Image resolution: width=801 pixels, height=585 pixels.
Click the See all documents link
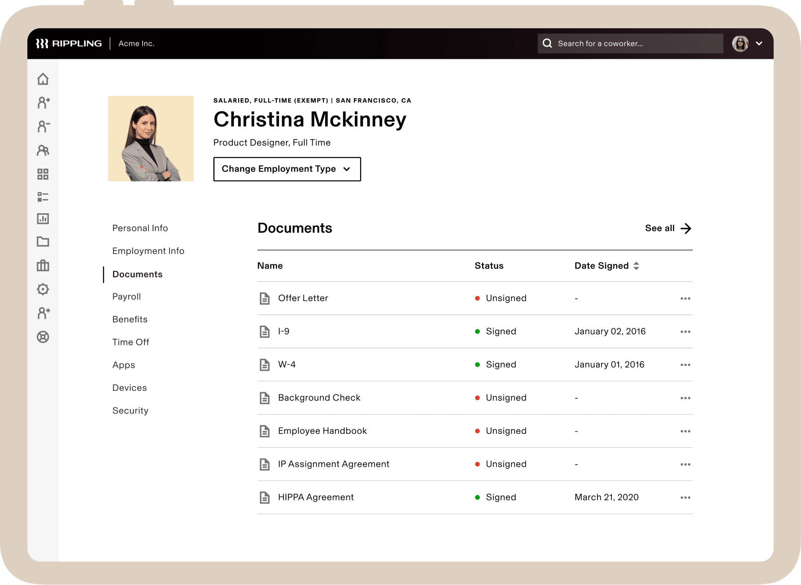click(667, 228)
